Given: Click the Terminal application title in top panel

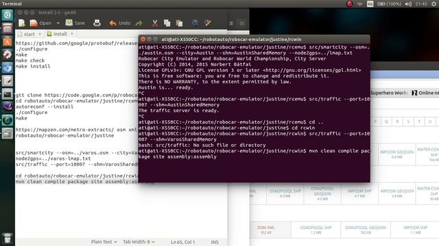Looking at the screenshot, I should (12, 3).
